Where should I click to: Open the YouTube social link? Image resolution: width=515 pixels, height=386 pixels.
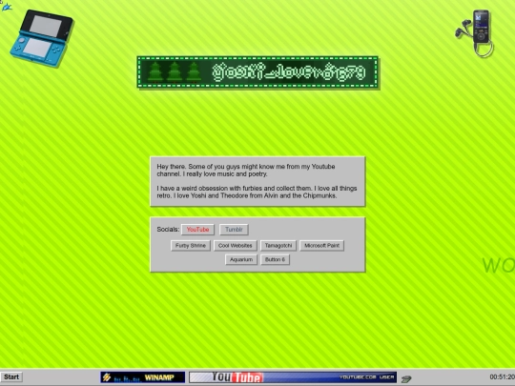click(197, 230)
